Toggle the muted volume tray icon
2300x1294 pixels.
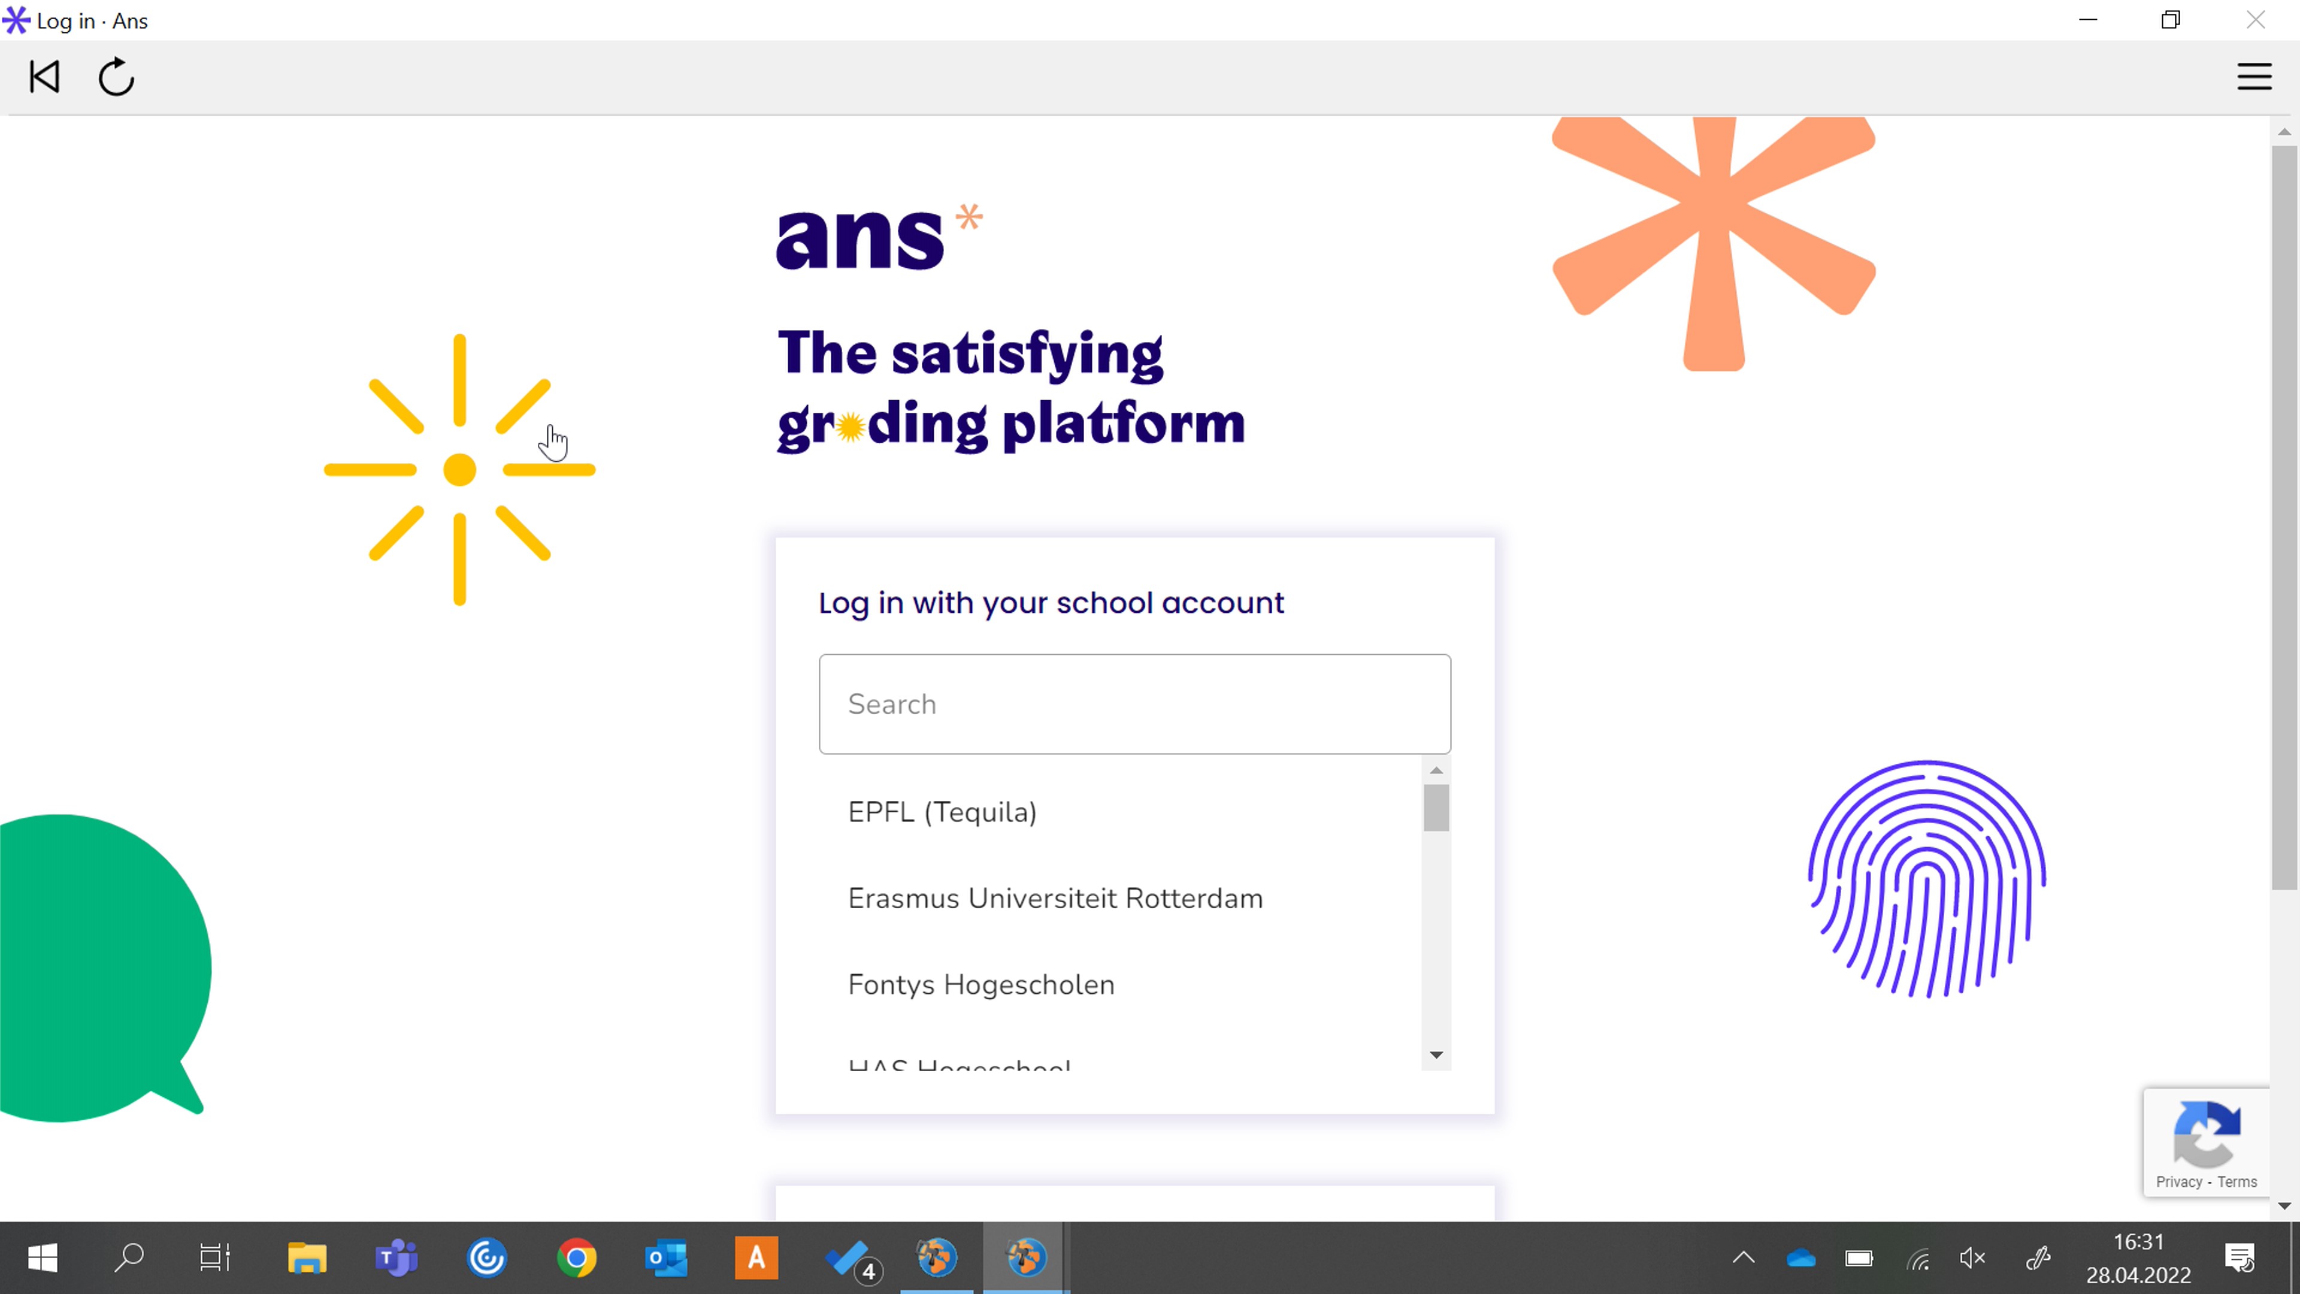pos(1972,1258)
